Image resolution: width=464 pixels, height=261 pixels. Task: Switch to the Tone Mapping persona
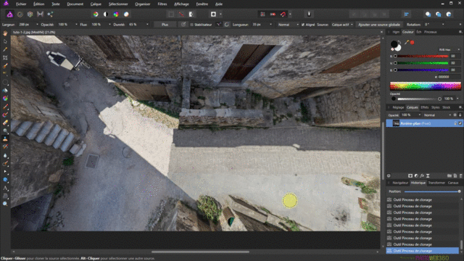41,14
